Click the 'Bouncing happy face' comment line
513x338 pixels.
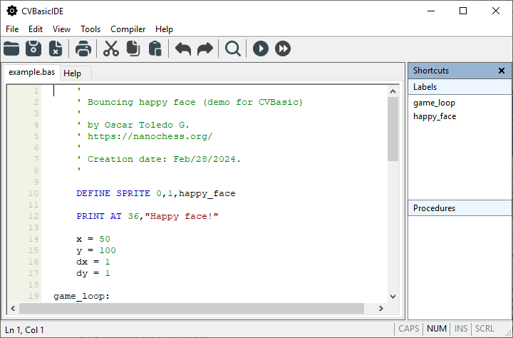click(190, 102)
